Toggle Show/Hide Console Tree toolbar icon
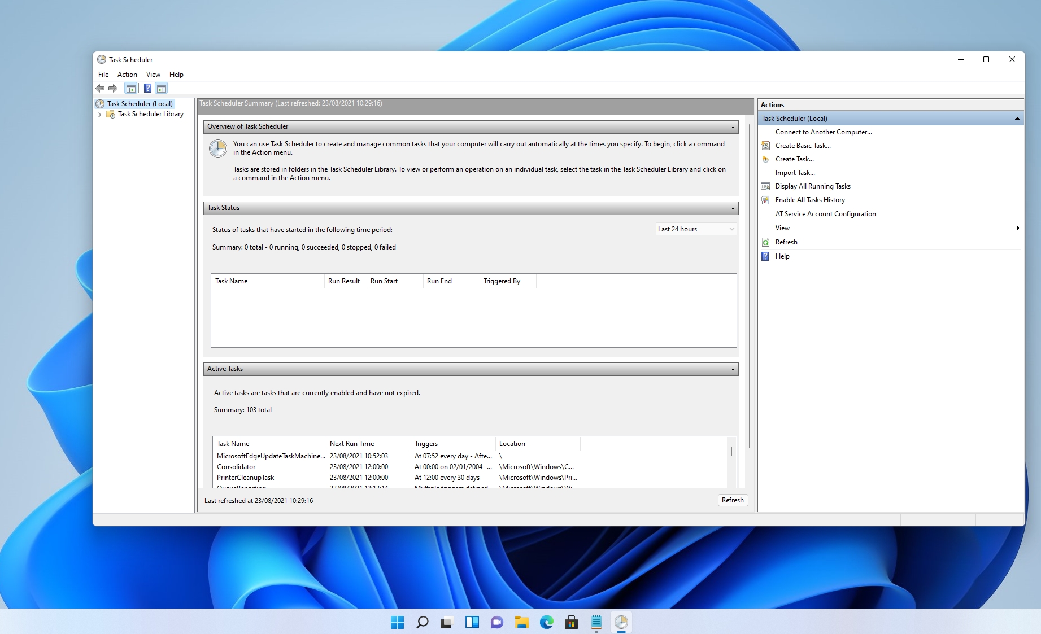1041x634 pixels. coord(130,88)
